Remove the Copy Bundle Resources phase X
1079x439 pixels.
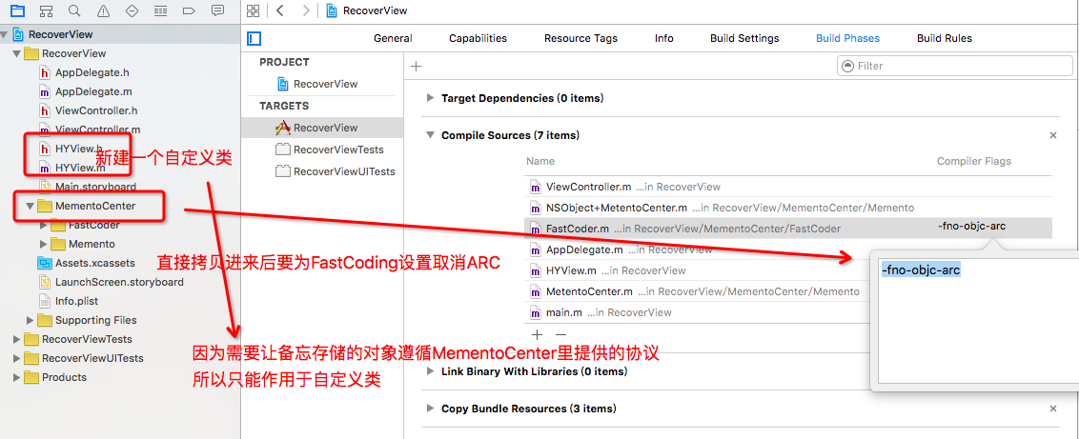(1053, 409)
